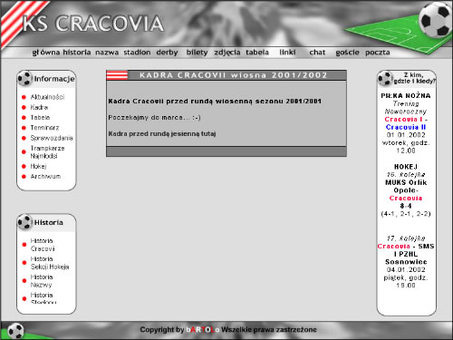
Task: Click the red-white striped flag in Kadra header
Action: pyautogui.click(x=117, y=75)
